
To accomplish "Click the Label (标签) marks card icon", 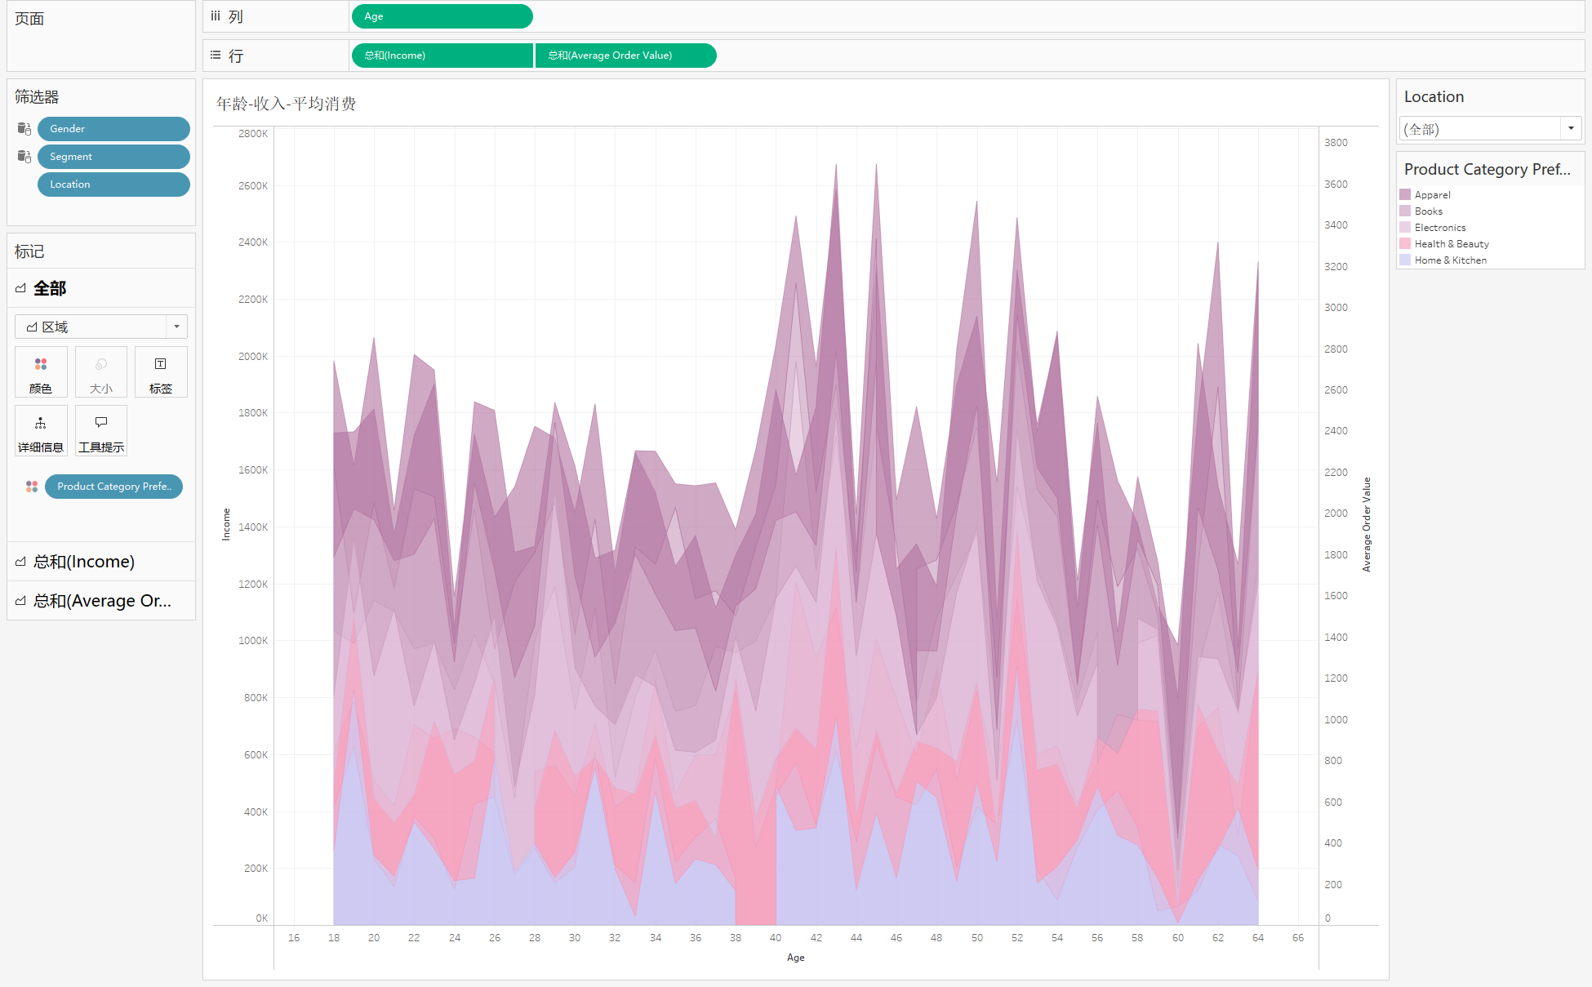I will pos(161,372).
